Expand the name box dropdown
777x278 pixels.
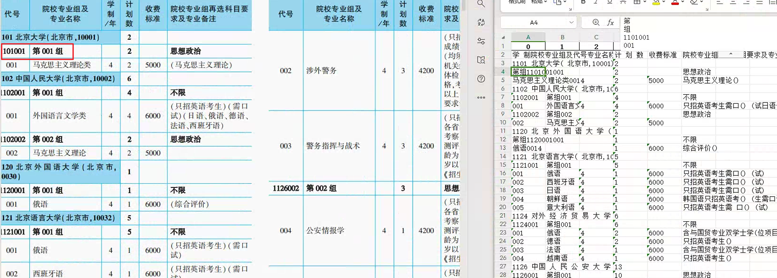coord(571,22)
